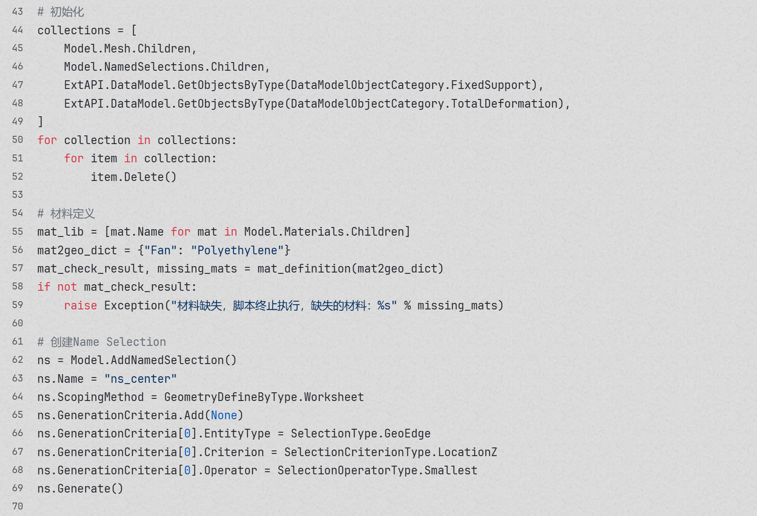The width and height of the screenshot is (757, 516).
Task: Click Model.NamedSelections.Children on line 46
Action: [164, 67]
